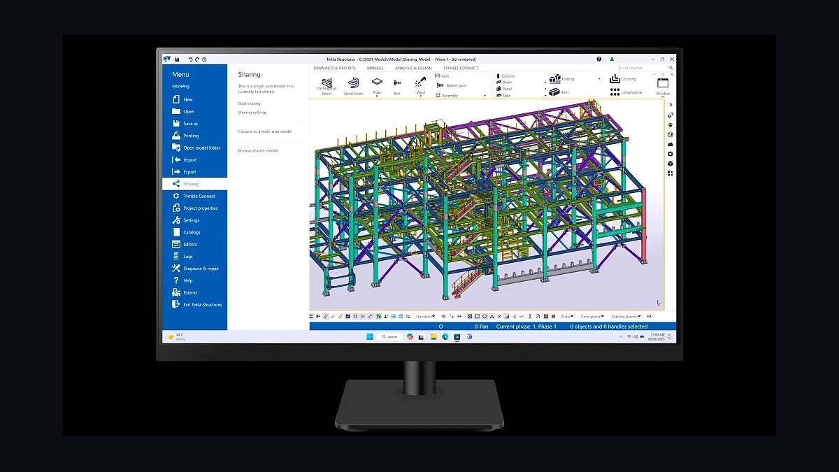Click the taskbar Search box
839x472 pixels.
pos(389,336)
